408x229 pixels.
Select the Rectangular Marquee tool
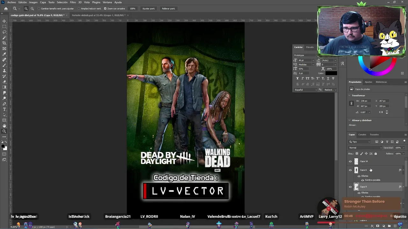(x=4, y=27)
